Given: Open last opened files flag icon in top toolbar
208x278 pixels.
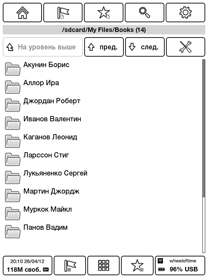Looking at the screenshot, I should pyautogui.click(x=63, y=13).
